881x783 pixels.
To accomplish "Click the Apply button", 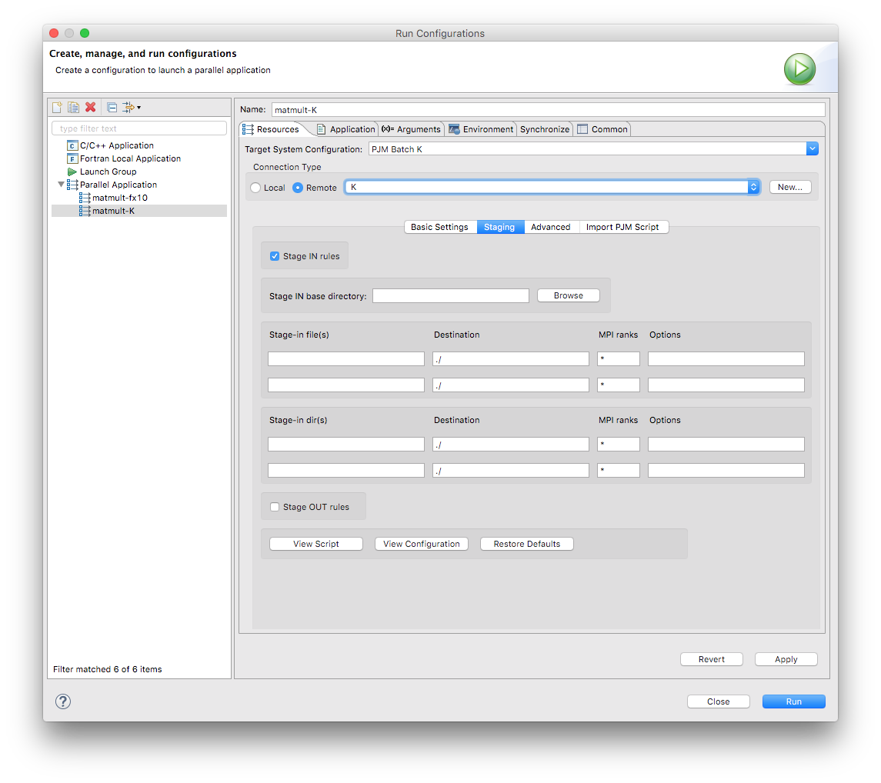I will [786, 659].
